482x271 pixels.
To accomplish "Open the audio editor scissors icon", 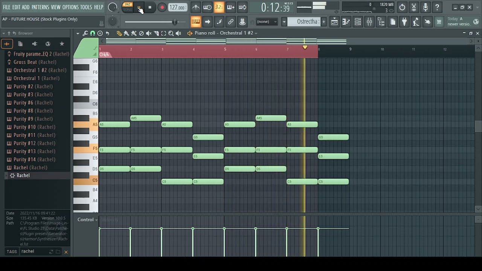I will pyautogui.click(x=414, y=7).
